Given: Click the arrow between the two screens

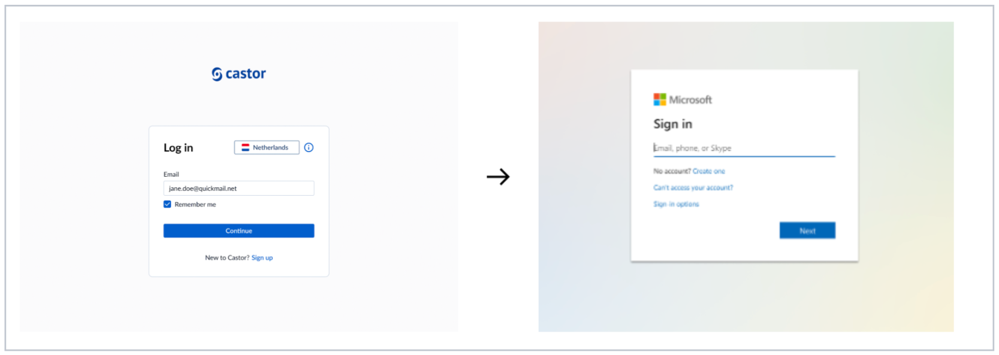Looking at the screenshot, I should click(x=498, y=177).
